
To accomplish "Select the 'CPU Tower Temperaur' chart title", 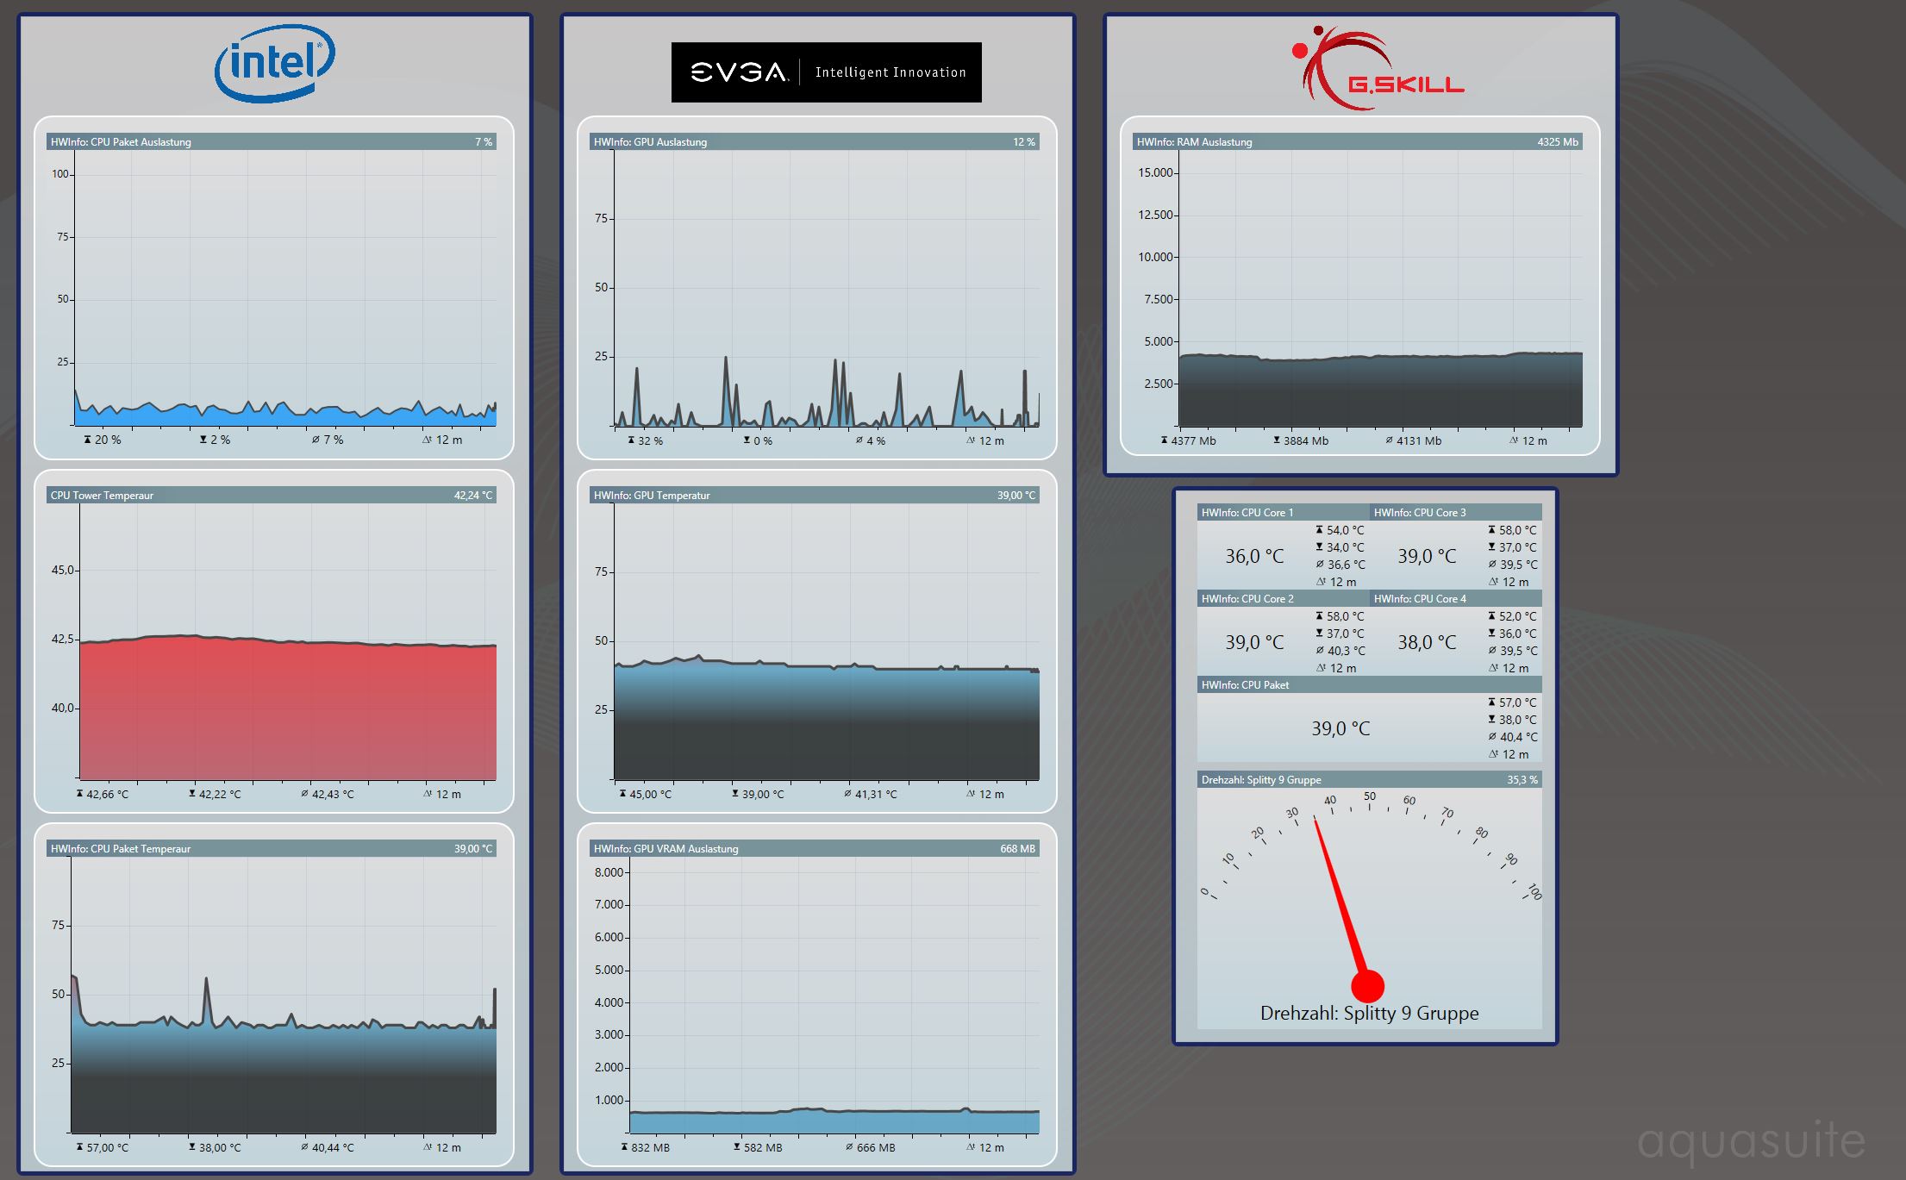I will tap(102, 496).
